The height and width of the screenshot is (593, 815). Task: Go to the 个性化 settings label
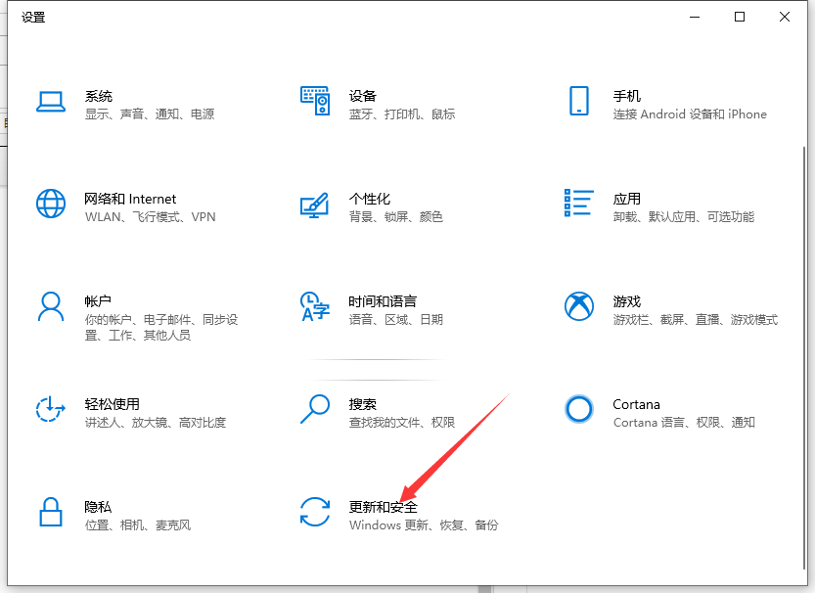point(369,199)
